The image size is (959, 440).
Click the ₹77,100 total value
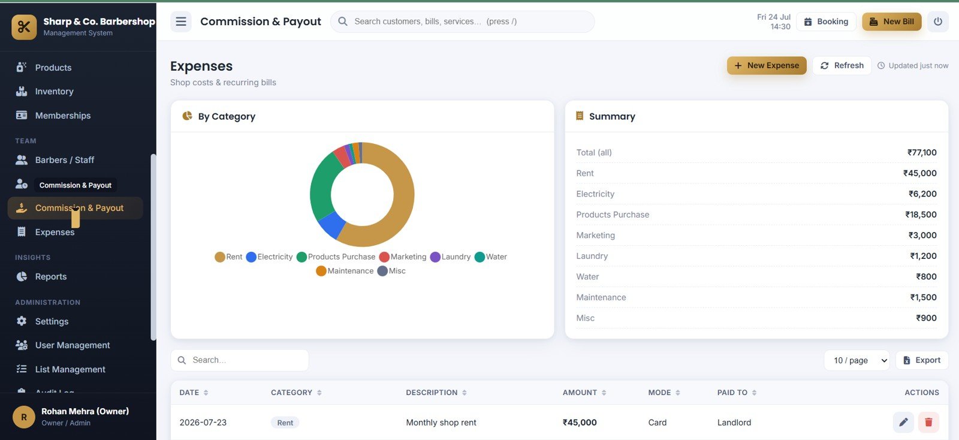[x=922, y=152]
